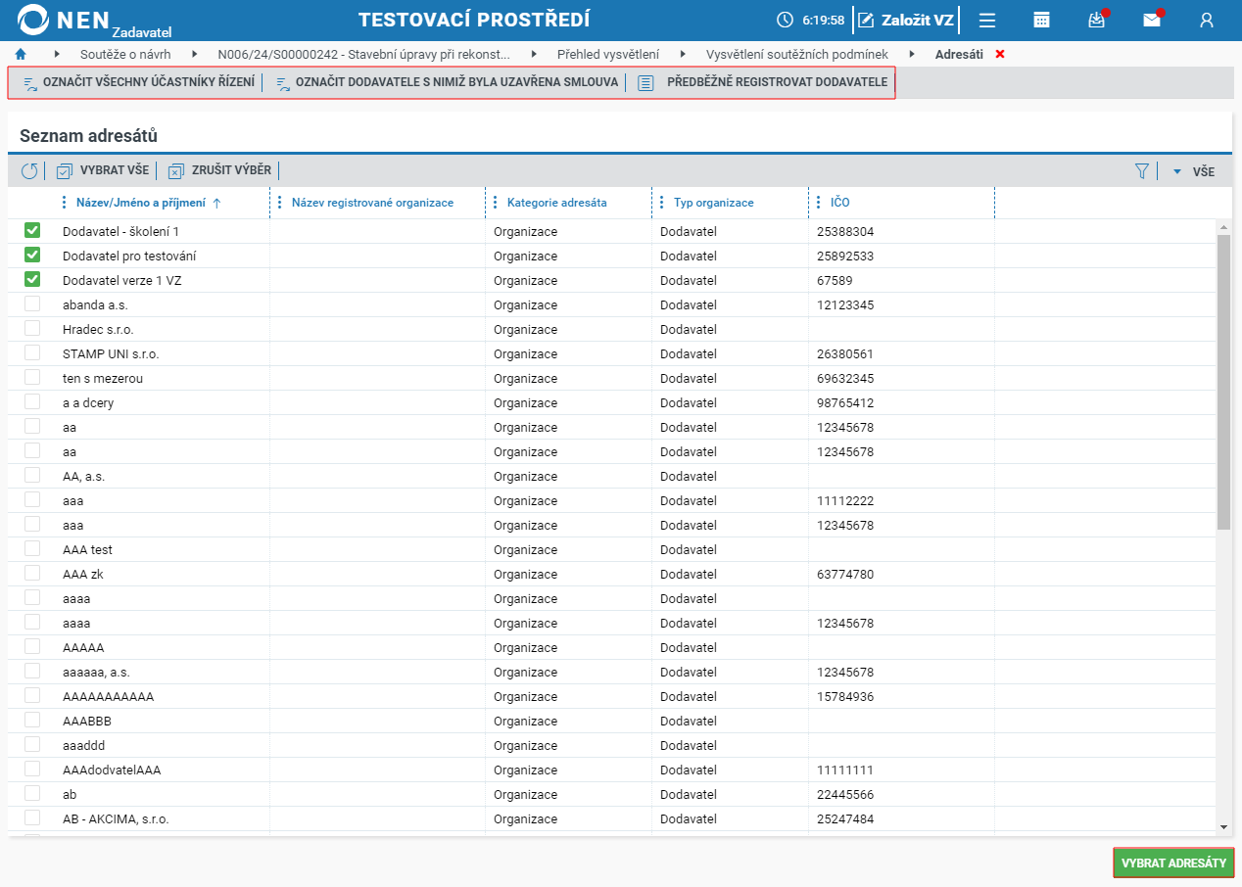
Task: Open Název registrované organizace column menu dots
Action: coord(280,203)
